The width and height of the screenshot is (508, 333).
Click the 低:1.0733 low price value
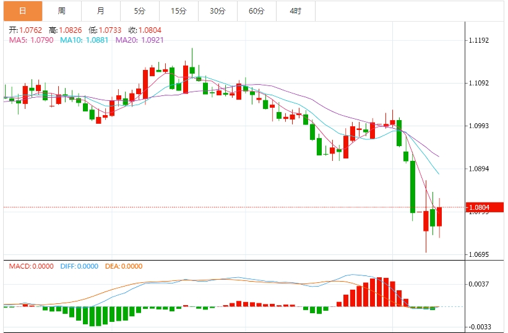105,30
